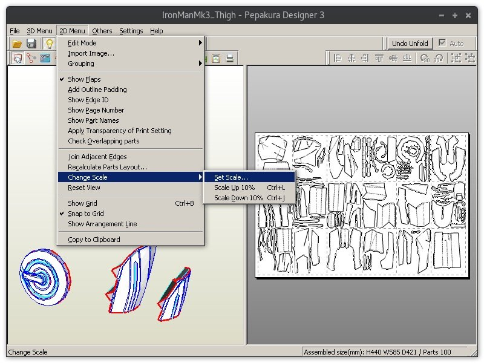Click the large thigh 3D model
Screen dimensions: 484x363
(131, 280)
